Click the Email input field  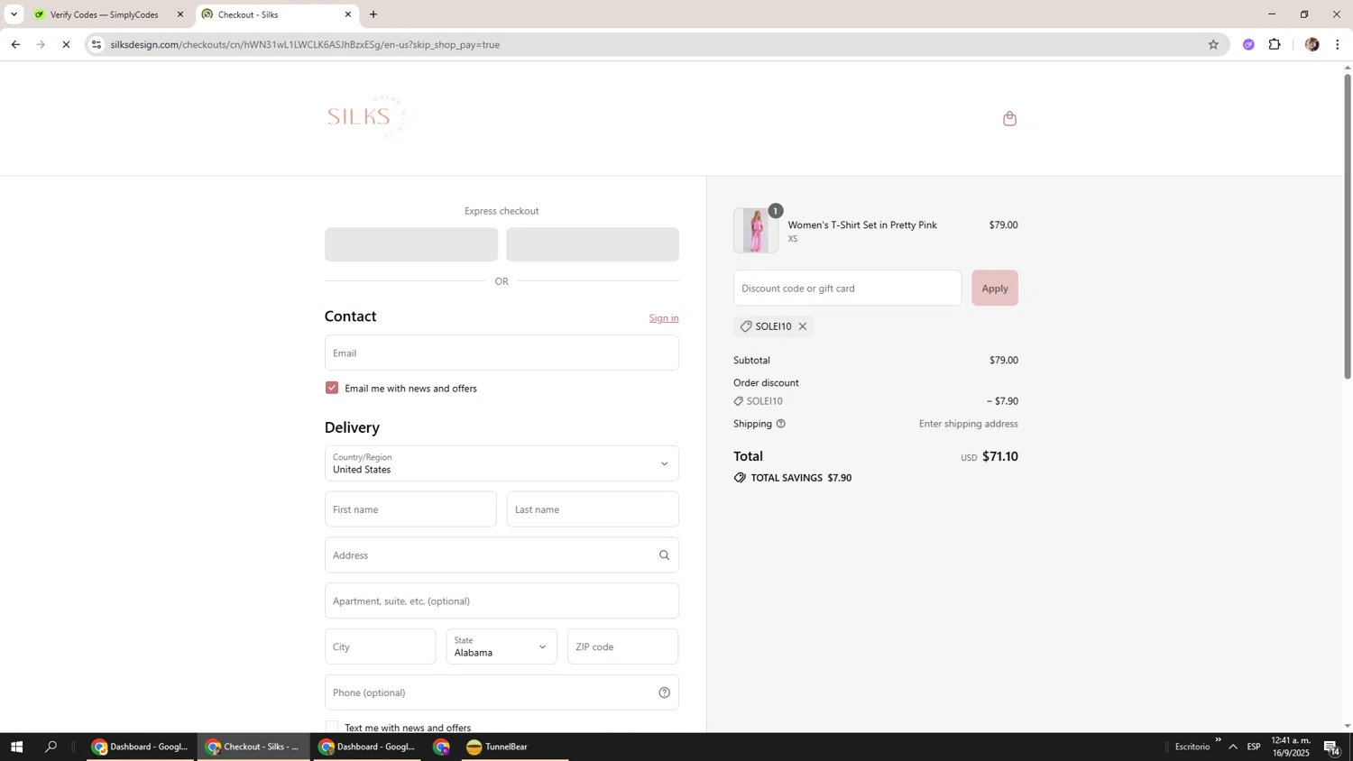tap(502, 353)
